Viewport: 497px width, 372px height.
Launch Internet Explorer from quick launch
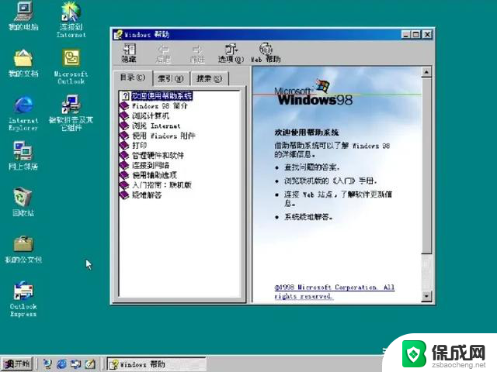point(61,364)
